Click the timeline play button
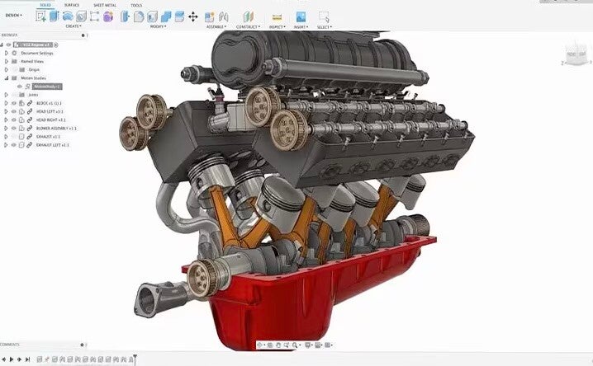 (x=12, y=359)
